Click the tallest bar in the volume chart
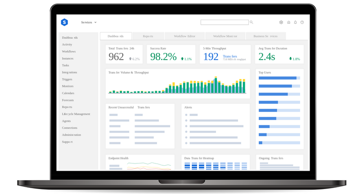The width and height of the screenshot is (360, 194). point(216,85)
